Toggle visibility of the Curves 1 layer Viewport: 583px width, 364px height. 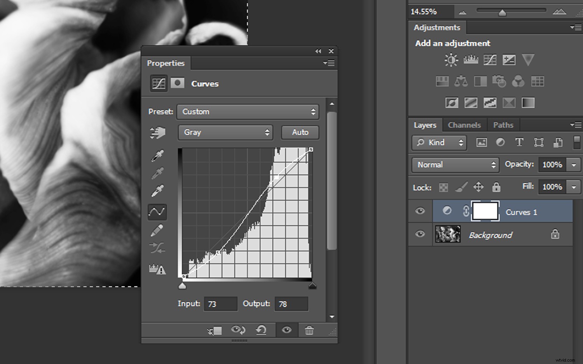420,211
